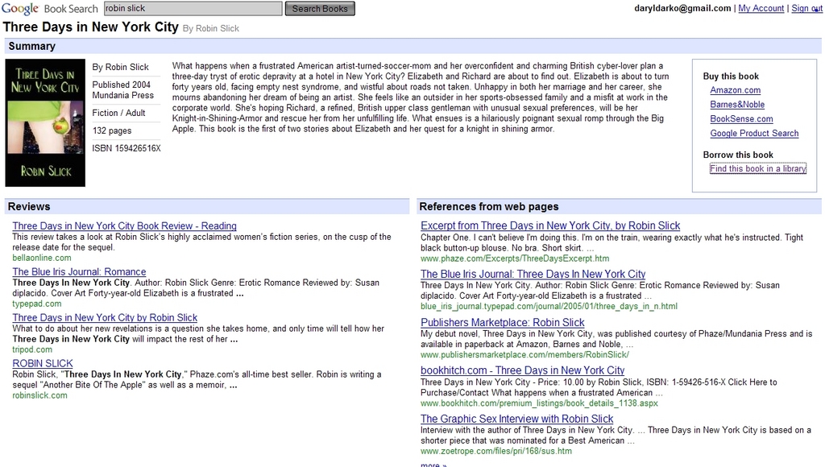Open the ROBIN SLICK review link
The image size is (825, 467).
[43, 363]
